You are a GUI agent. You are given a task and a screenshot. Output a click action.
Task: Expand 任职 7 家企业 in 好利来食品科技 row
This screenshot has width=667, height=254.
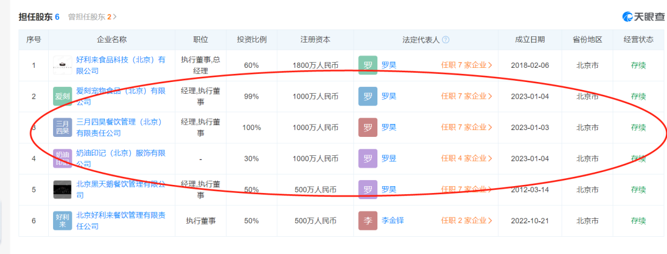(x=467, y=65)
